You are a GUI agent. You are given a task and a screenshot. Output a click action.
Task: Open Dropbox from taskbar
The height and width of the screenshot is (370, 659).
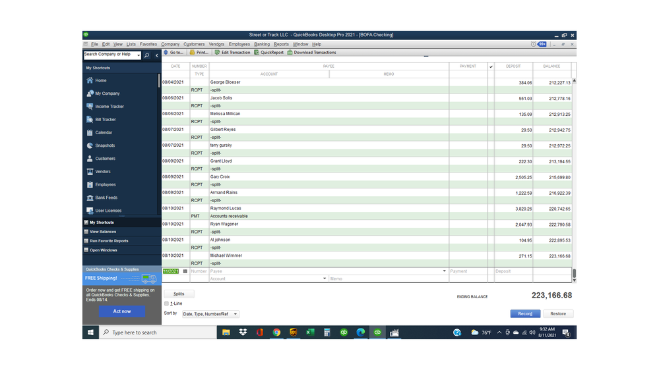click(243, 332)
